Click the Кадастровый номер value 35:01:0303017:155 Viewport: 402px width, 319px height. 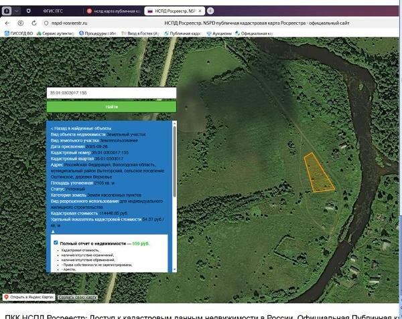(111, 152)
